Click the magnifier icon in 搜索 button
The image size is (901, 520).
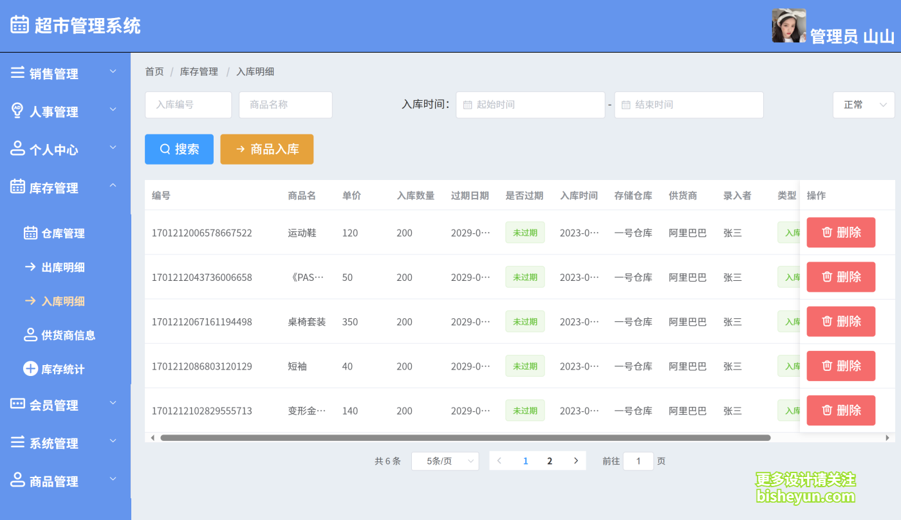coord(165,149)
